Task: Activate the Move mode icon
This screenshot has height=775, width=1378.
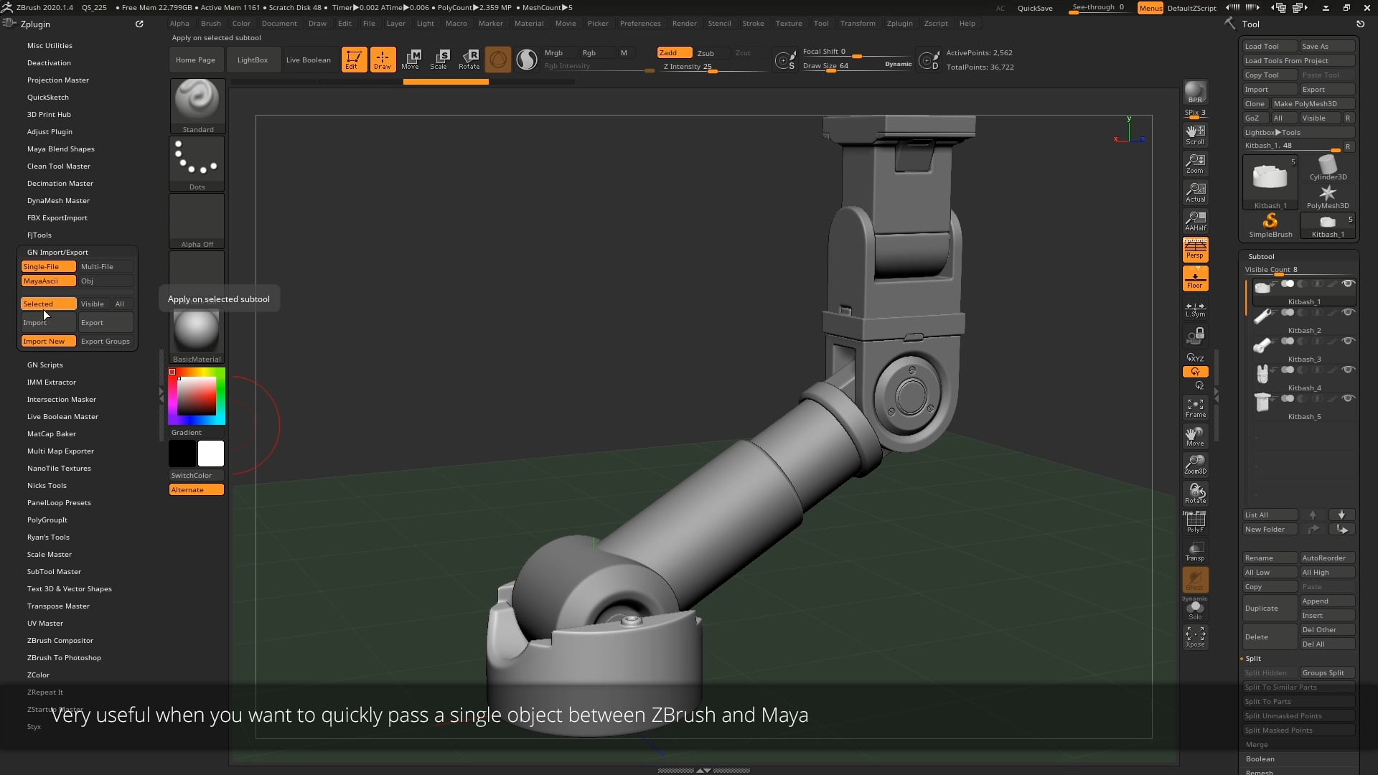Action: point(411,60)
